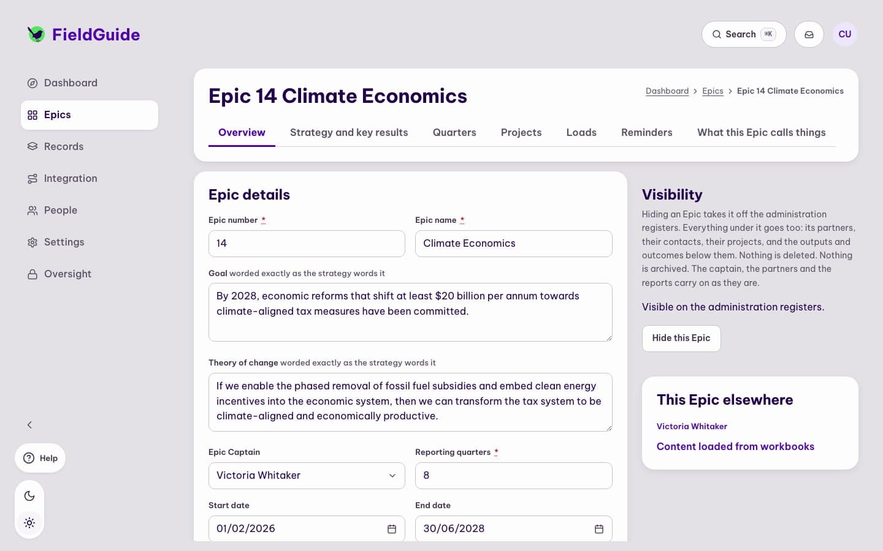The width and height of the screenshot is (883, 551).
Task: Click the Integration icon in sidebar
Action: click(x=32, y=179)
